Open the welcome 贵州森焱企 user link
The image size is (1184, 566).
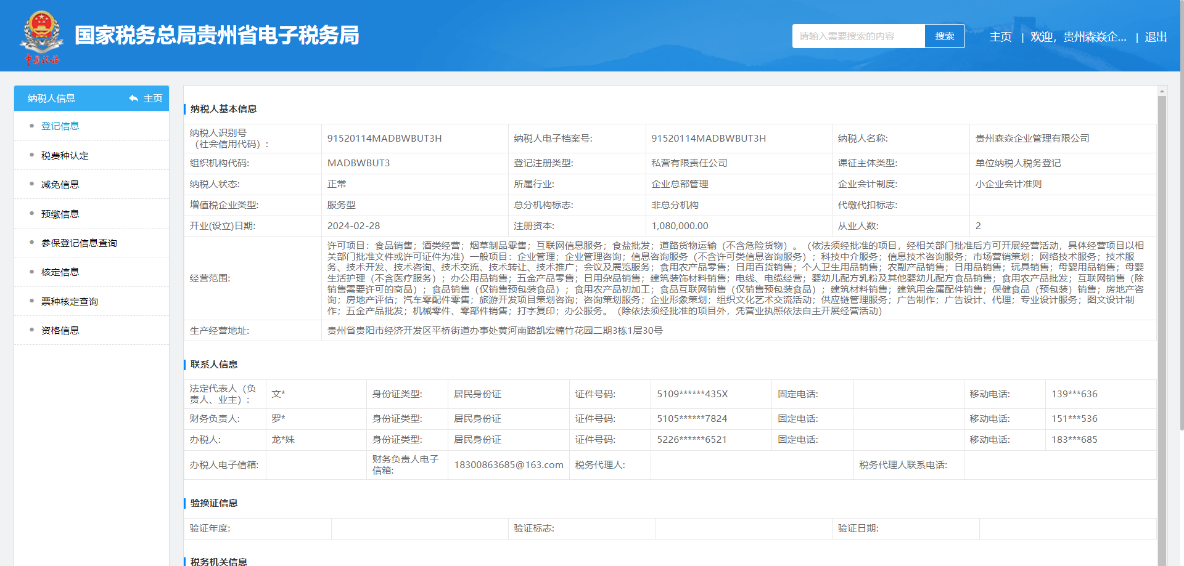point(1078,37)
